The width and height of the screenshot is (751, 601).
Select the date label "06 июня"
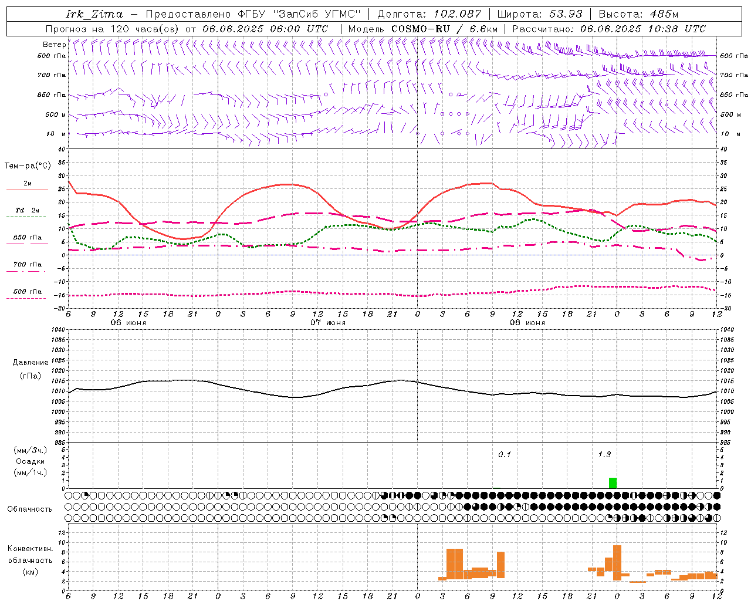[x=128, y=323]
